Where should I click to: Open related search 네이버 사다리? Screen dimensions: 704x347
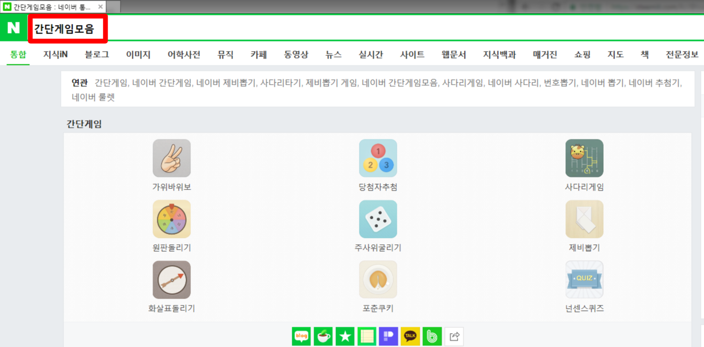pos(514,83)
